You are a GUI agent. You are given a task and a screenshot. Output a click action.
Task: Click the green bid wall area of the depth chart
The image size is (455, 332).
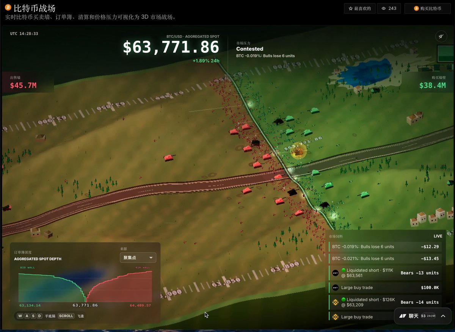coord(47,289)
